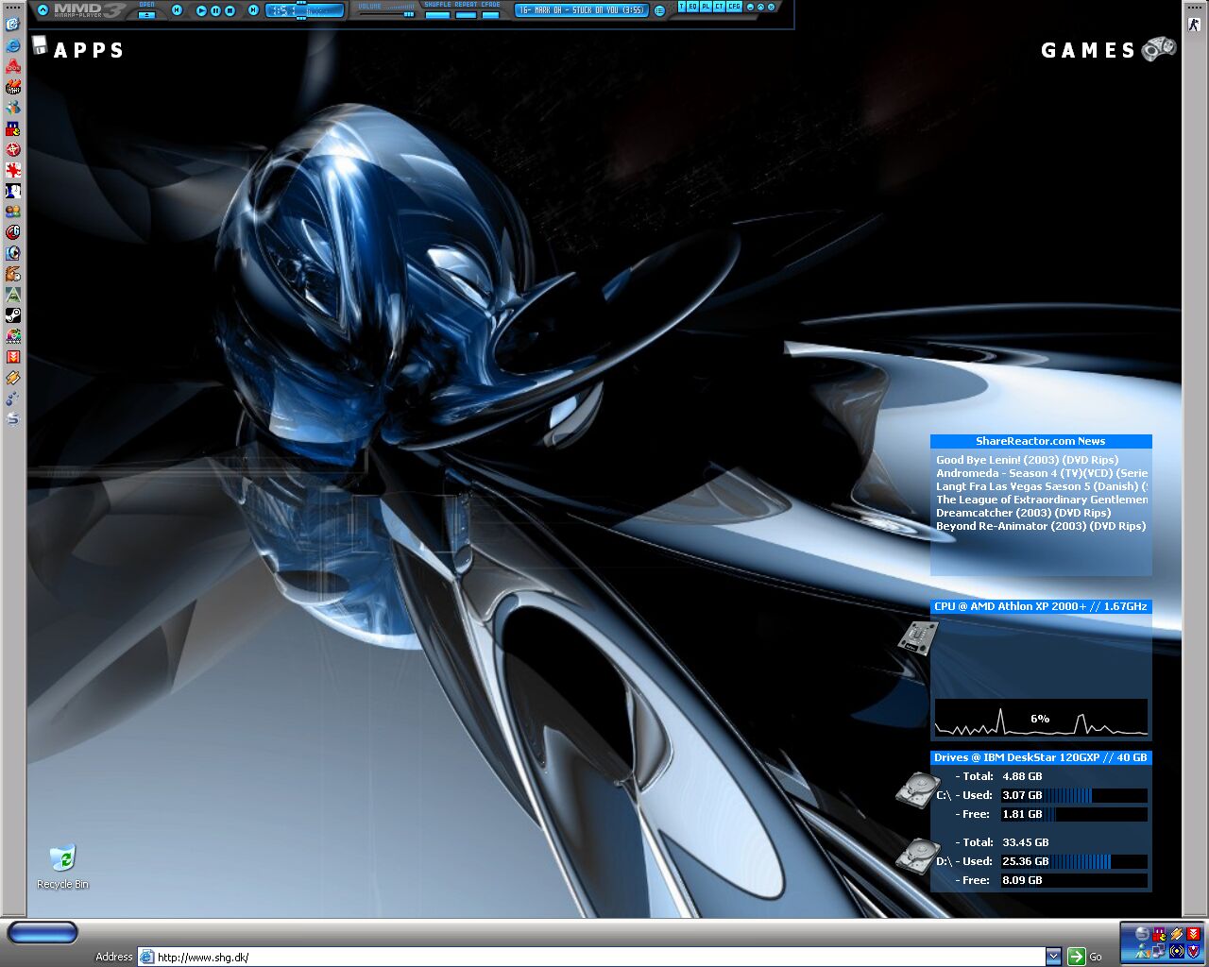Toggle CFade crossfade in Winamp player

click(490, 14)
